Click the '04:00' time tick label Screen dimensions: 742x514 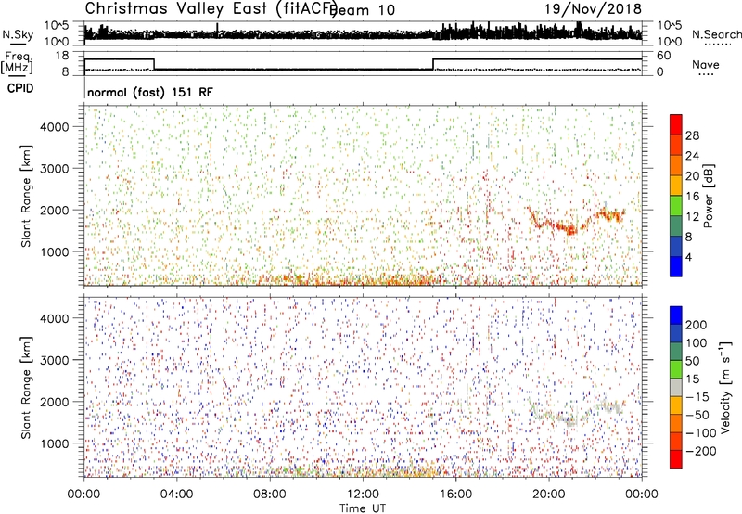pos(176,495)
